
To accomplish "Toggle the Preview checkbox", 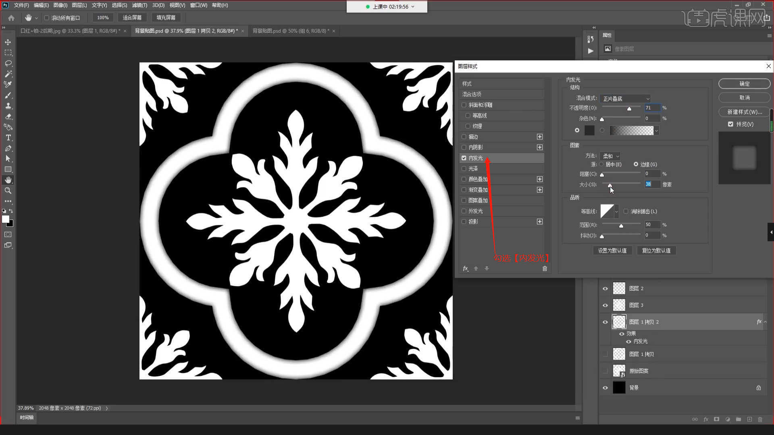I will [730, 124].
